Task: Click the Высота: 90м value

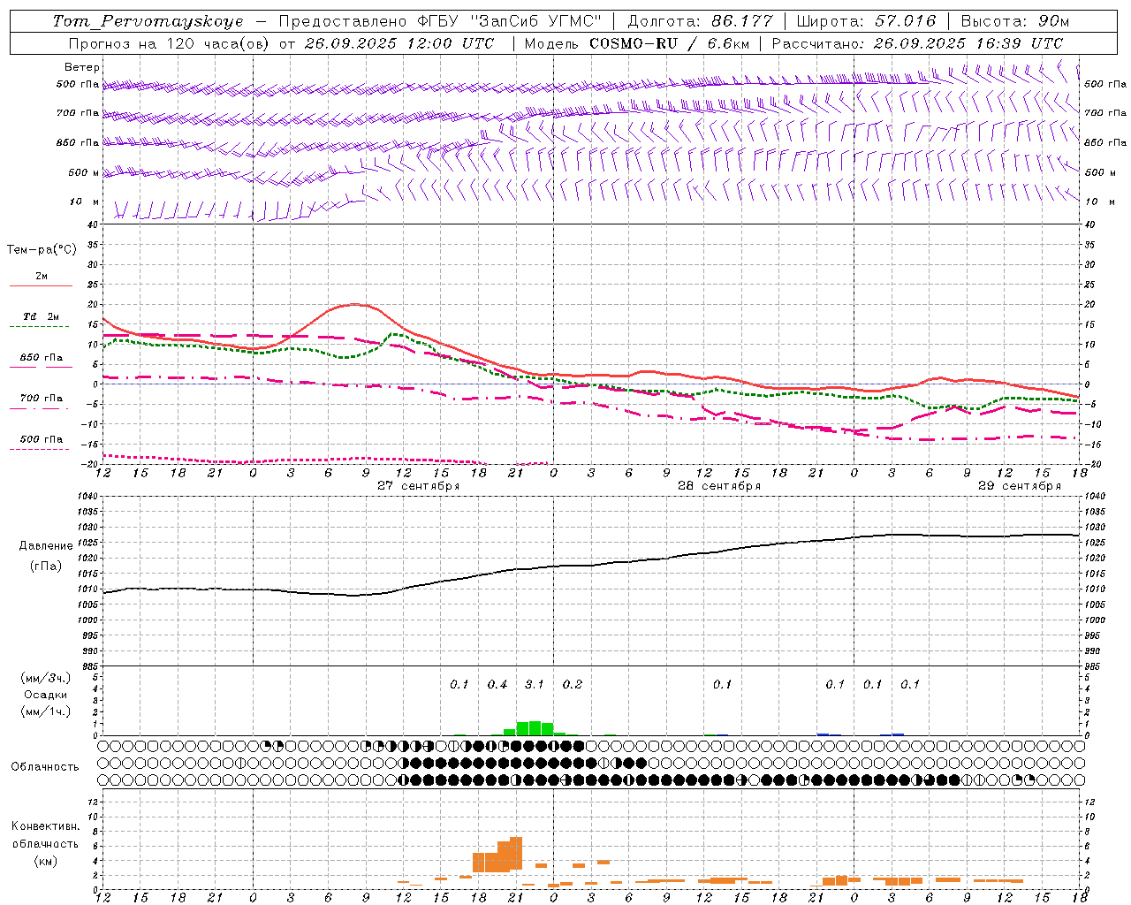Action: 1014,21
